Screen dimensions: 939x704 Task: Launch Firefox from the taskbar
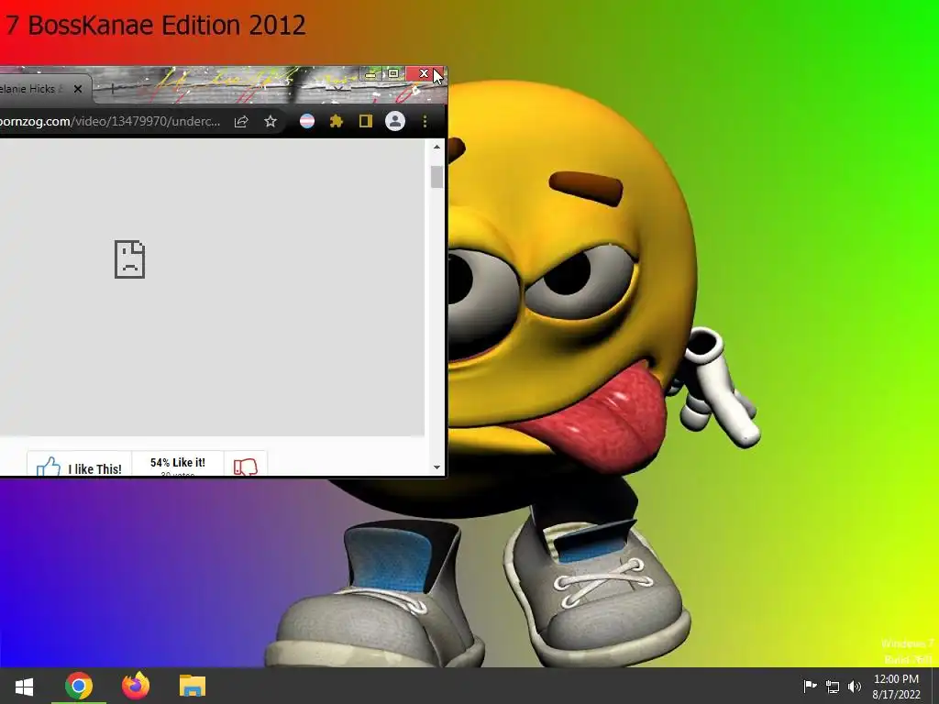pyautogui.click(x=136, y=686)
